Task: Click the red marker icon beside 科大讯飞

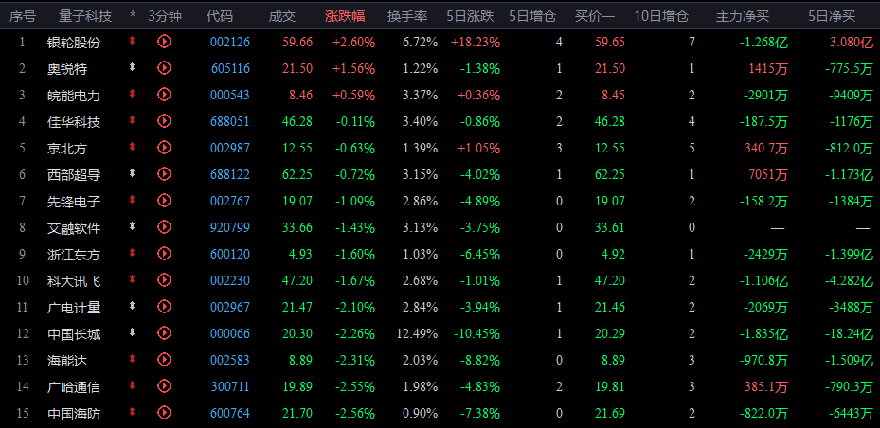Action: [x=132, y=278]
